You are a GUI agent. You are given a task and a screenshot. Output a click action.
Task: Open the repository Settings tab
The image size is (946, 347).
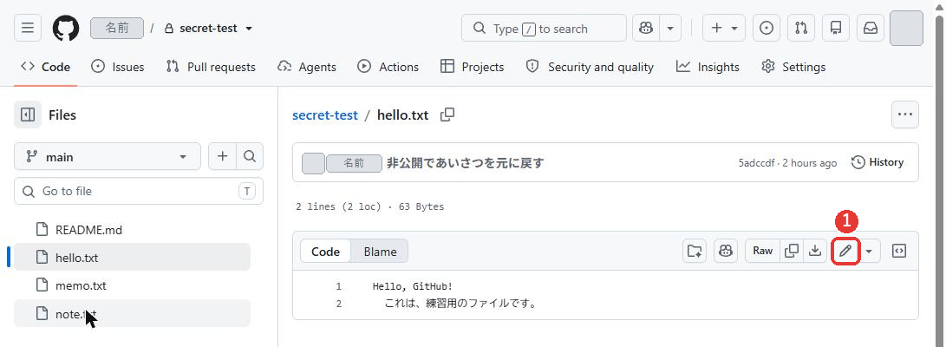point(793,67)
